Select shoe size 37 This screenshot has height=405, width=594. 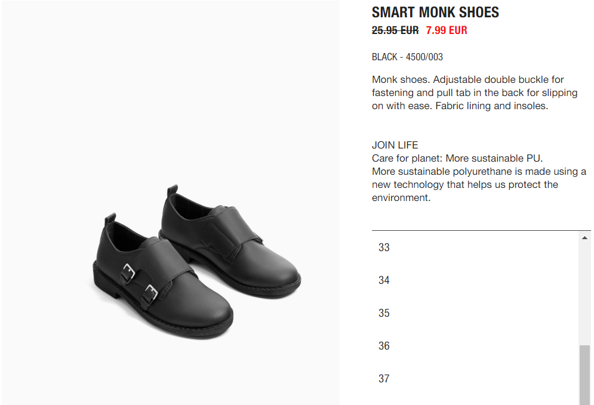tap(475, 379)
